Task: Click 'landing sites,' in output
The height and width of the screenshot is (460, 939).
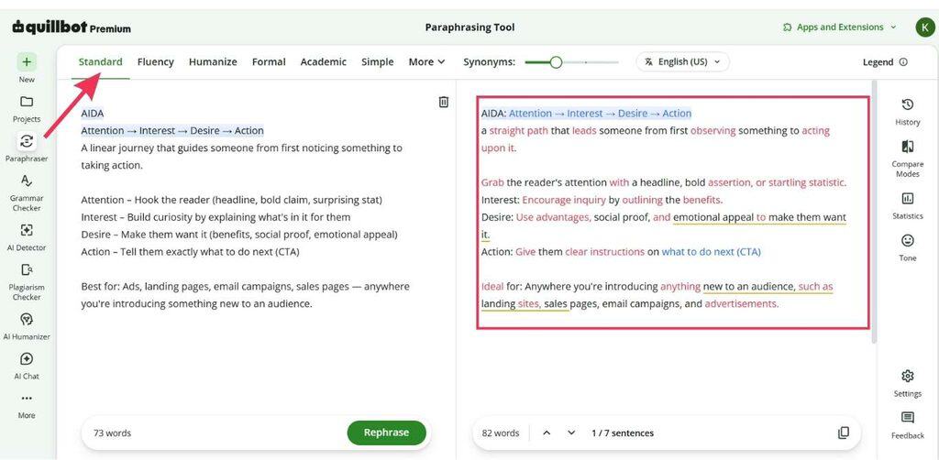Action: pos(512,304)
